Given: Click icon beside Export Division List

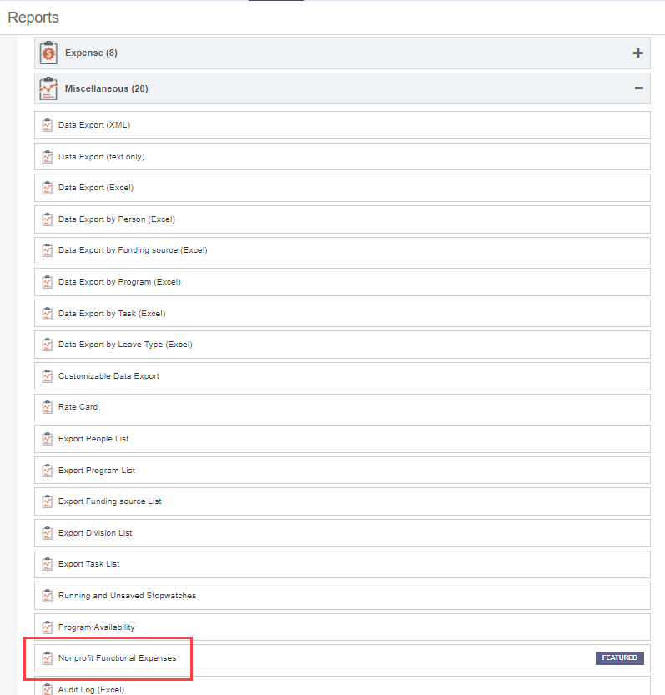Looking at the screenshot, I should click(48, 533).
